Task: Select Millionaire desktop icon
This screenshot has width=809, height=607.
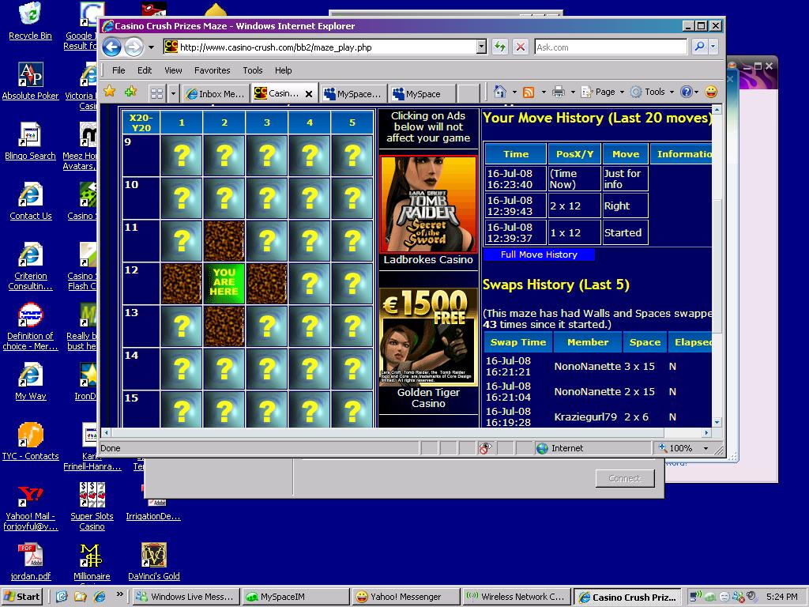Action: click(x=92, y=561)
